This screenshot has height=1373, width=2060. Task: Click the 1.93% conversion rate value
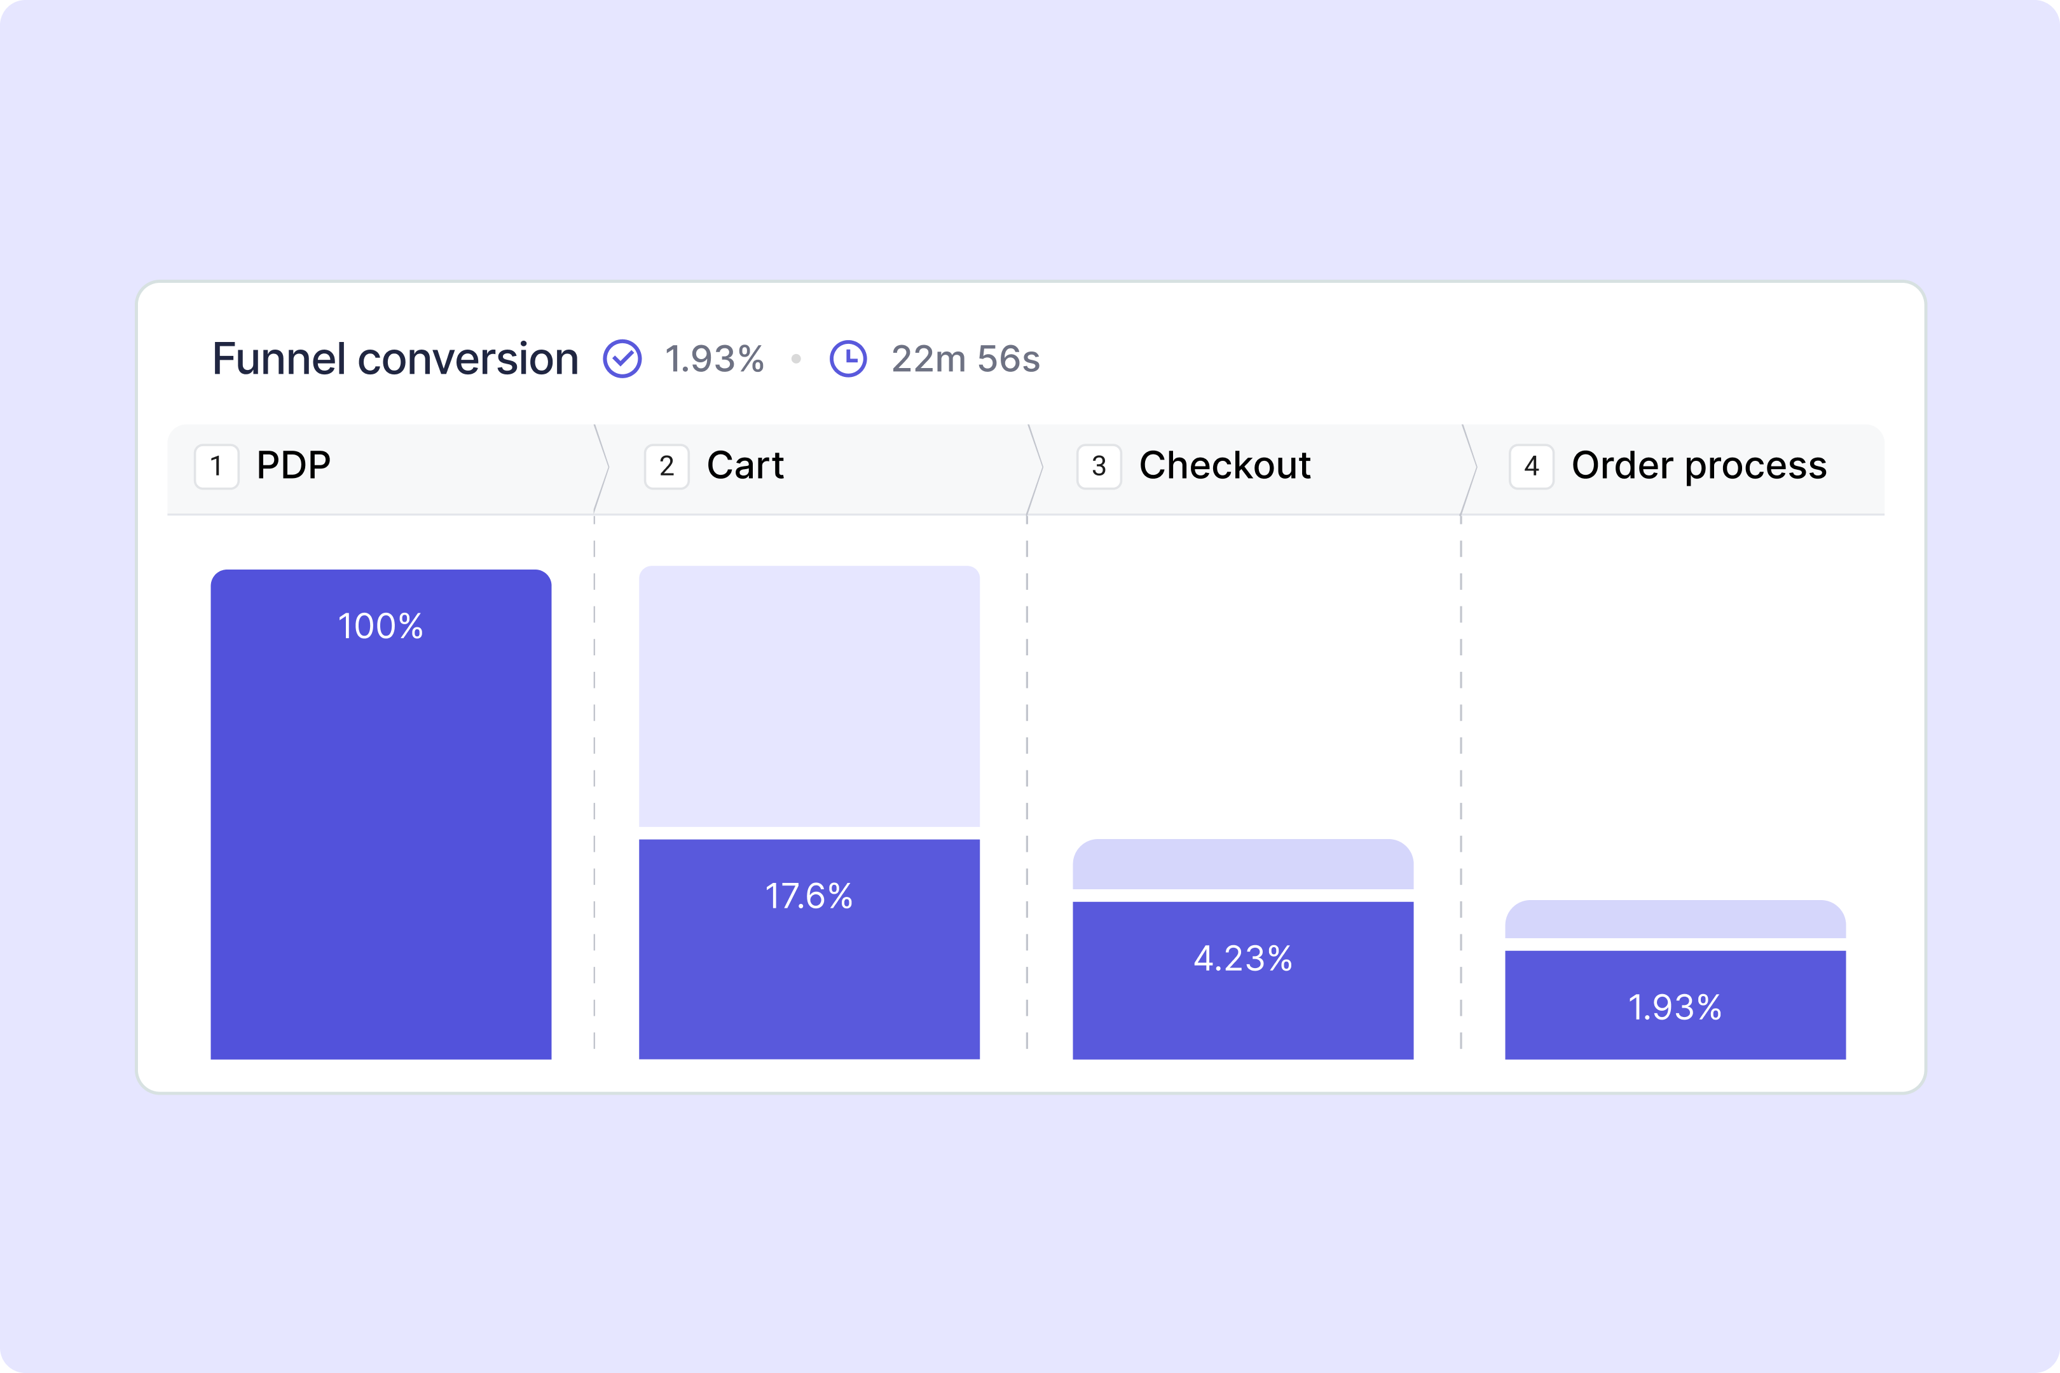pyautogui.click(x=715, y=359)
